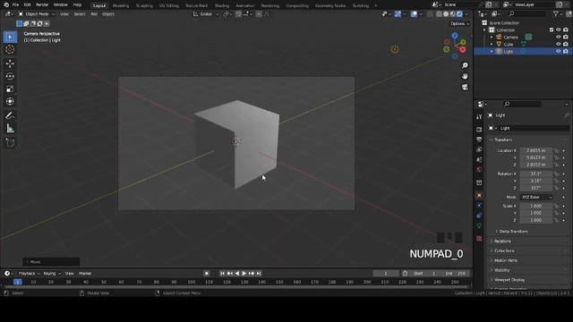
Task: Expand the Visibility panel
Action: coord(501,270)
